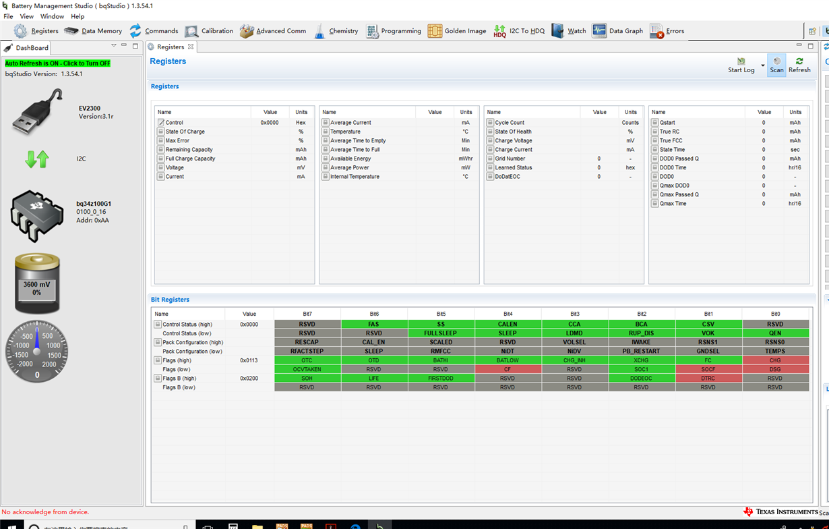Select the DashBoard tab
This screenshot has height=529, width=829.
click(x=27, y=48)
